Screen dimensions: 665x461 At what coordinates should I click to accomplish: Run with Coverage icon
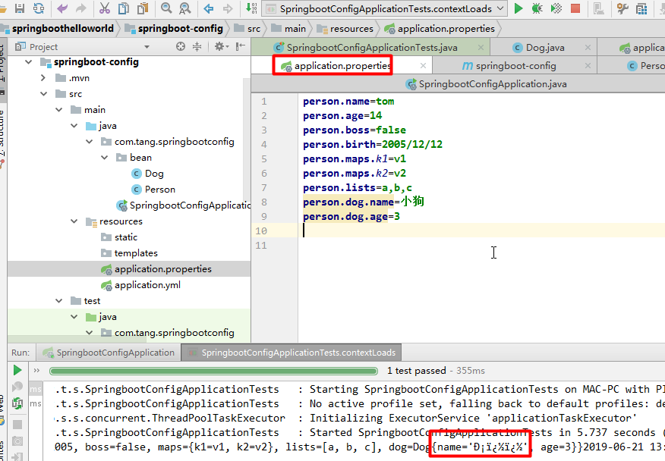(556, 8)
